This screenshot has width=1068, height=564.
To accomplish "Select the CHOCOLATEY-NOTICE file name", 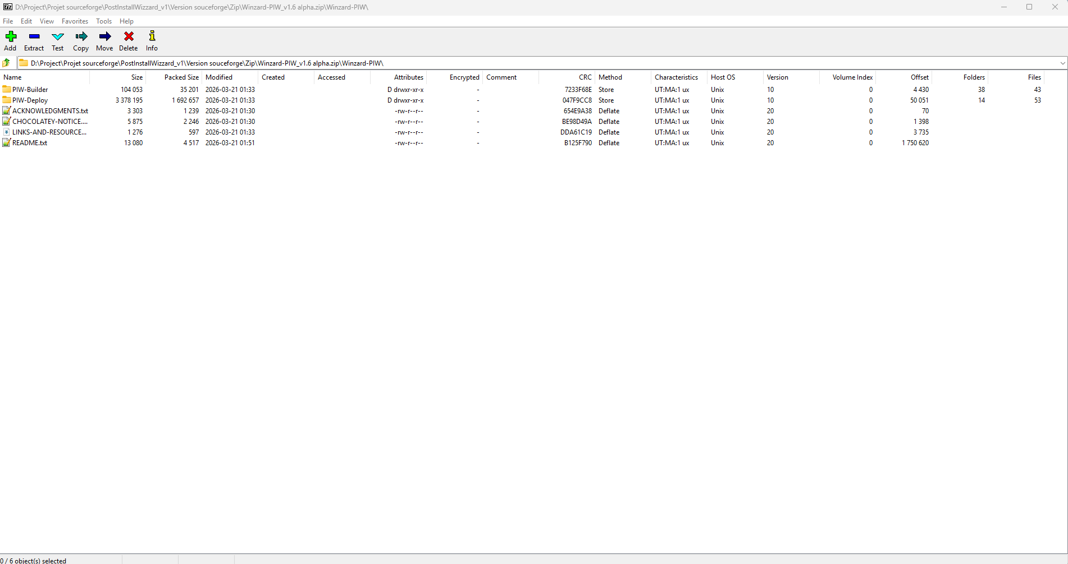I will click(x=50, y=122).
